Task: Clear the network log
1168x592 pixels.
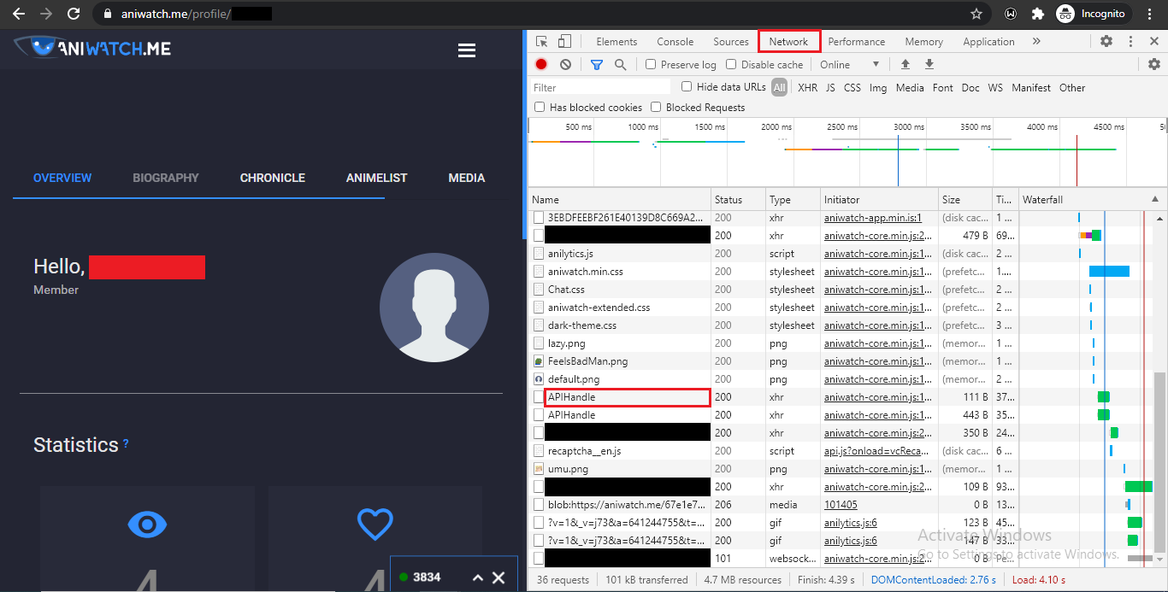Action: [x=565, y=64]
